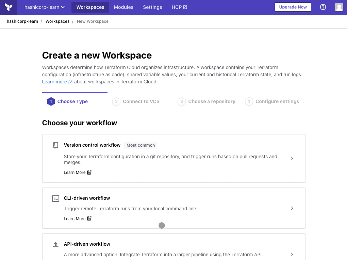
Task: Open the help question mark icon
Action: 323,7
